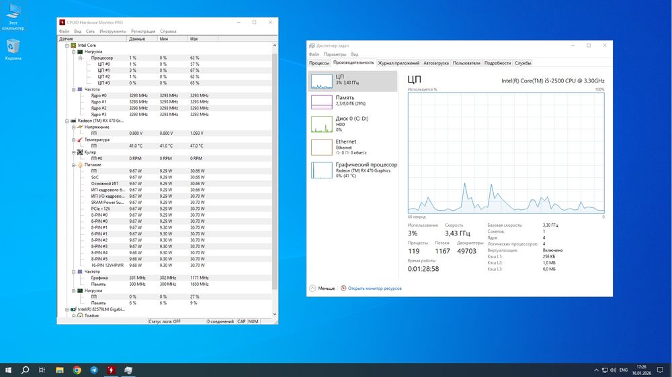Image resolution: width=672 pixels, height=377 pixels.
Task: Open Task Manager Вид menu
Action: point(354,54)
